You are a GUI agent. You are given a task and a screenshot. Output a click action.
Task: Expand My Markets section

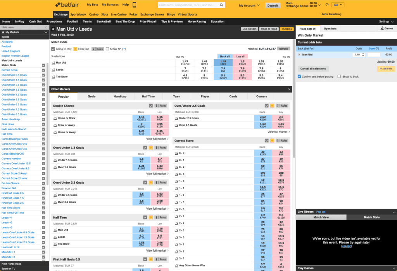click(46, 32)
